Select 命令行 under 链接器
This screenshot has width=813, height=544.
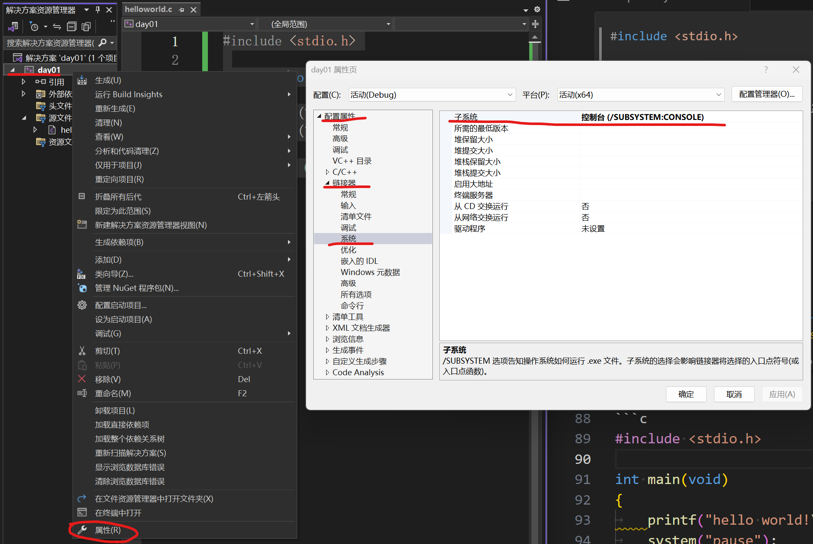coord(352,305)
